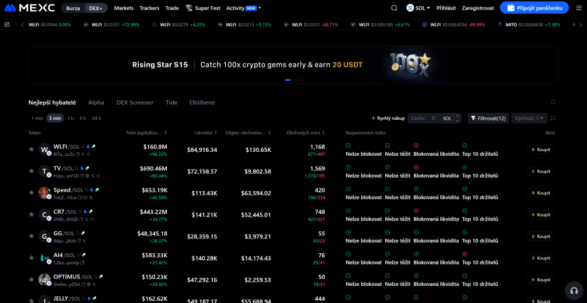Click the chart icon left of the ticker
Screen dimensions: 587x303
7,25
